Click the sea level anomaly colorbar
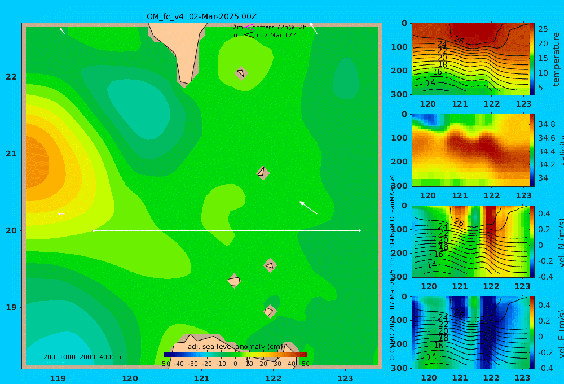This screenshot has width=564, height=384. 236,355
